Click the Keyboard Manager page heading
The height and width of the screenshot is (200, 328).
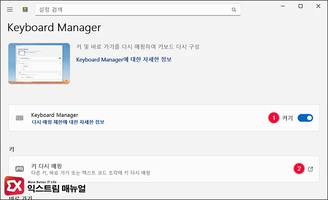[54, 28]
